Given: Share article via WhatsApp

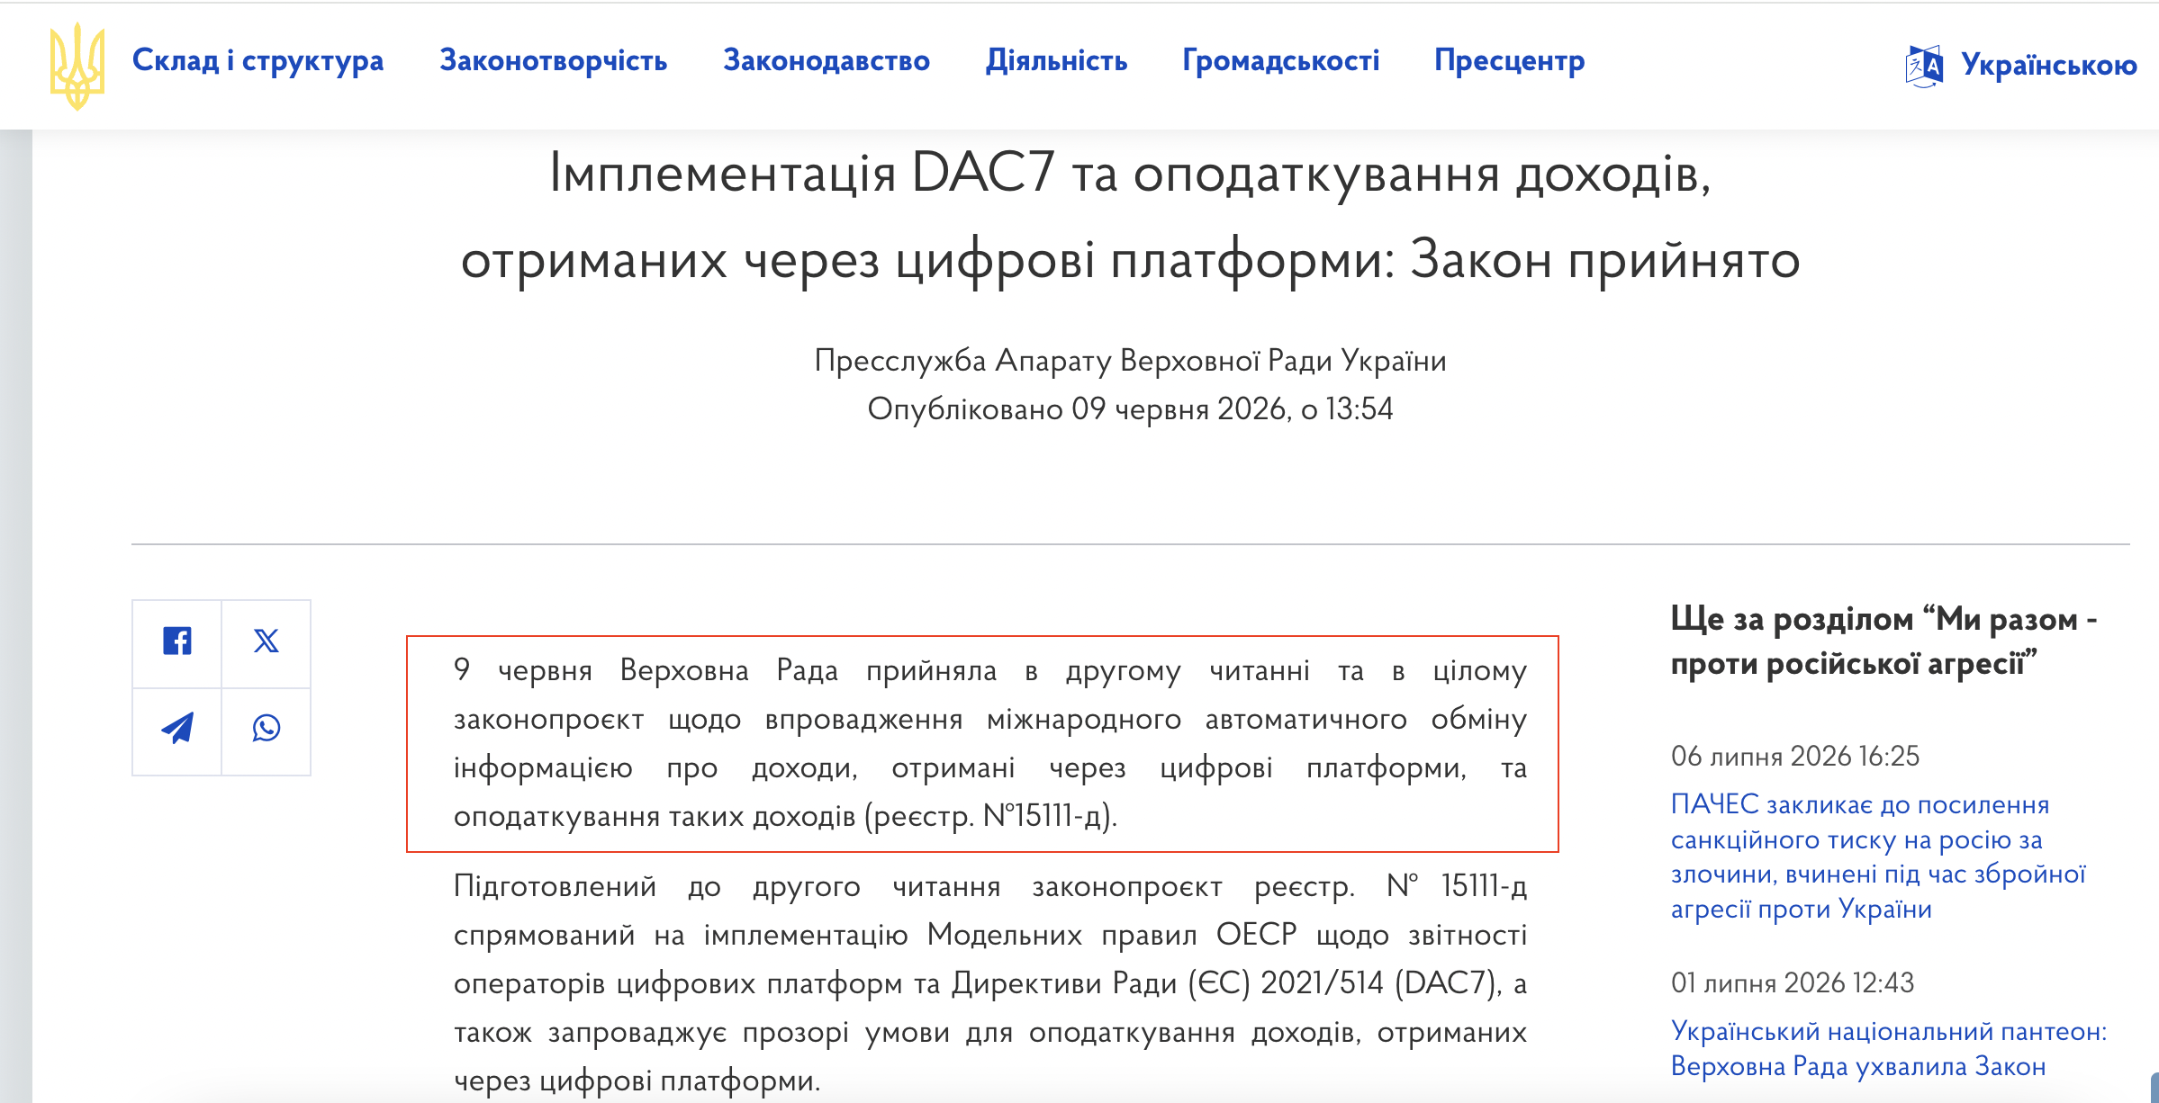Looking at the screenshot, I should coord(266,729).
